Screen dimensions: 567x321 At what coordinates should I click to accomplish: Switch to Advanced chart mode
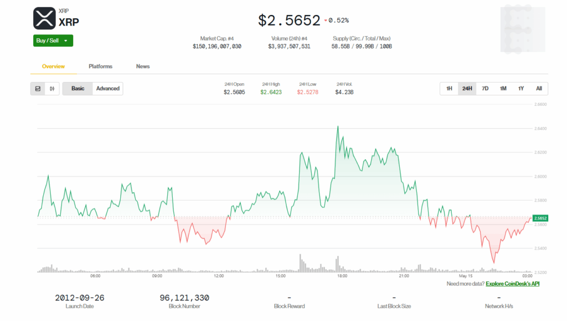coord(108,89)
